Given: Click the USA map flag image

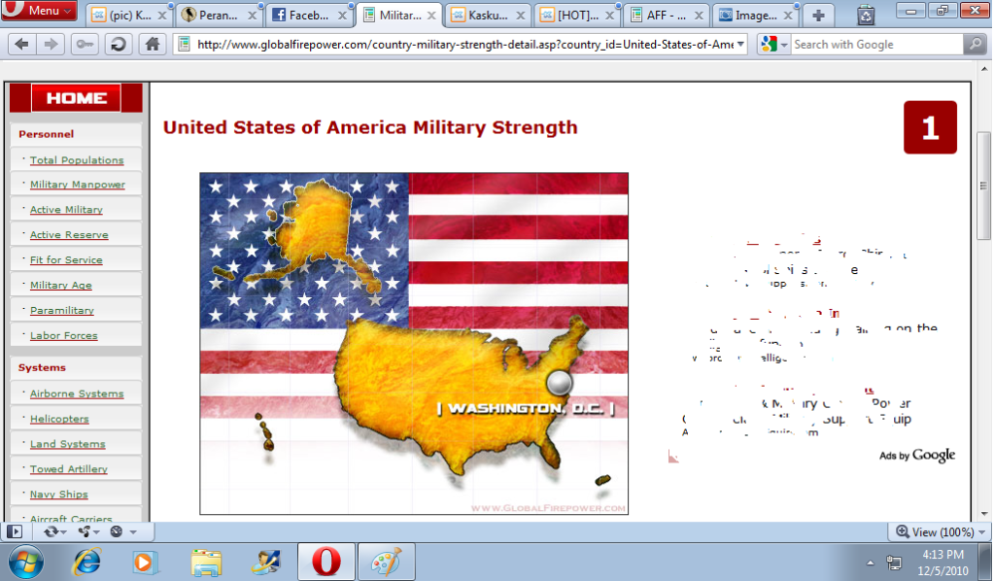Looking at the screenshot, I should click(414, 343).
